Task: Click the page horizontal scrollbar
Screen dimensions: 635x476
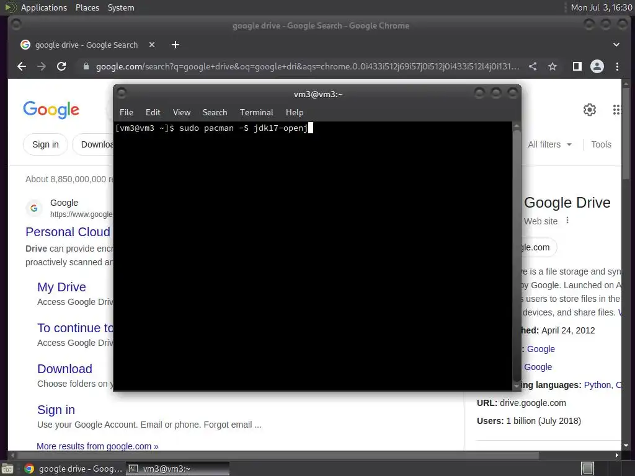Action: [277, 456]
